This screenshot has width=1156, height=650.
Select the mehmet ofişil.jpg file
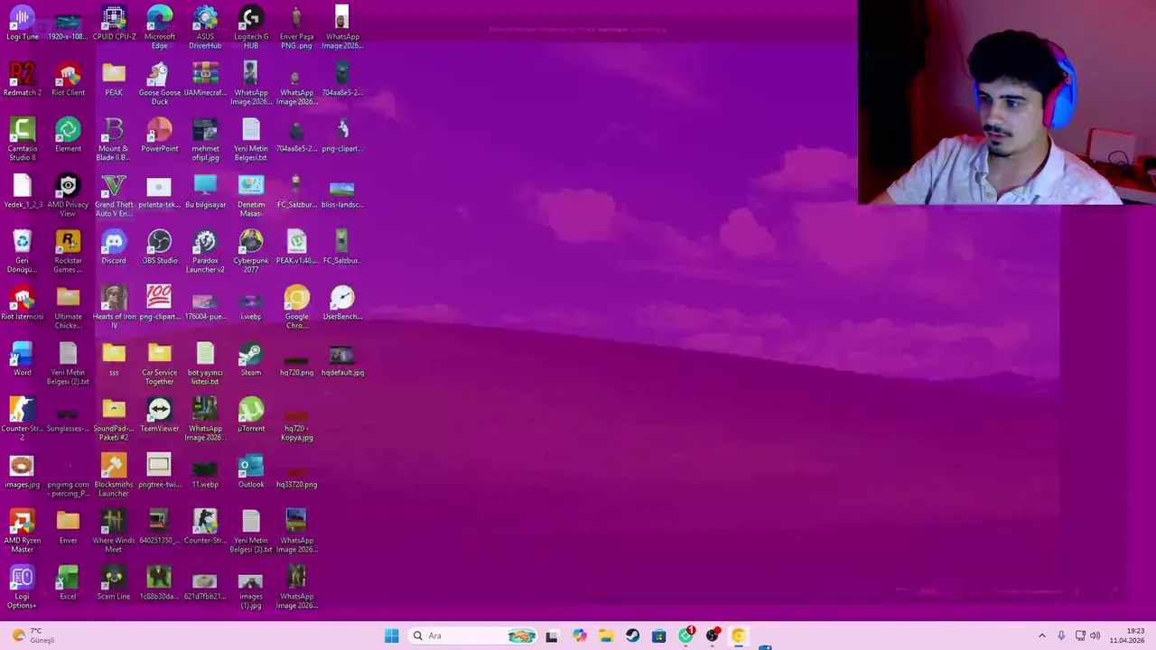click(x=205, y=140)
